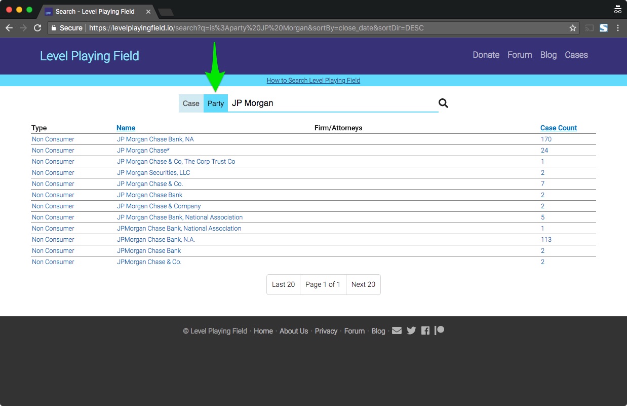This screenshot has height=406, width=627.
Task: Open the About Us link in the footer
Action: point(294,331)
